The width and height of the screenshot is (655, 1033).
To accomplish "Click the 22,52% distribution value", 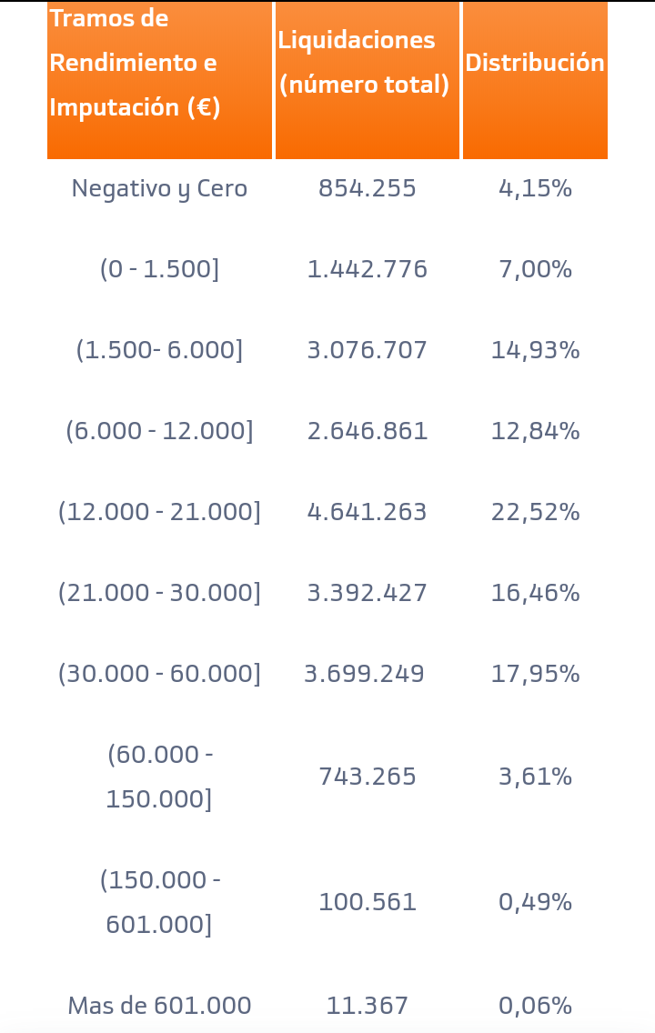I will pyautogui.click(x=535, y=512).
